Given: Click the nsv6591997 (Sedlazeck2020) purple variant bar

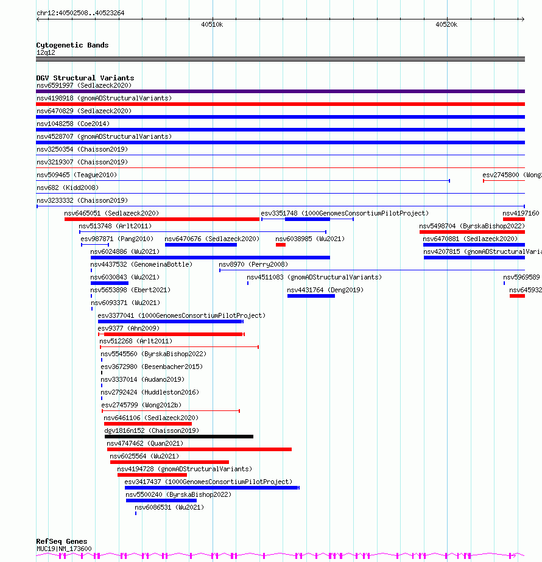Looking at the screenshot, I should point(280,91).
